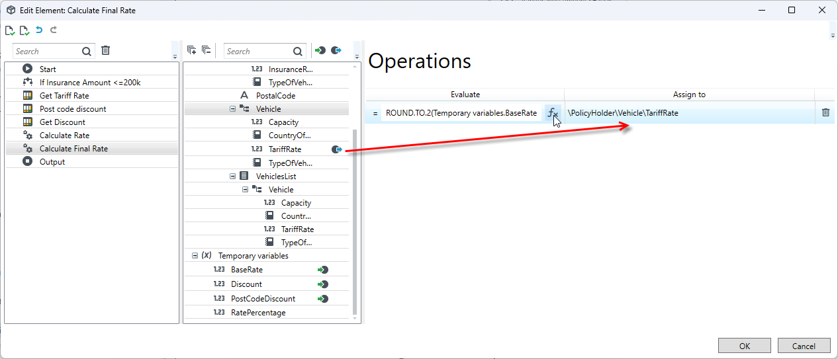Click the trash icon beside elements search

[105, 50]
